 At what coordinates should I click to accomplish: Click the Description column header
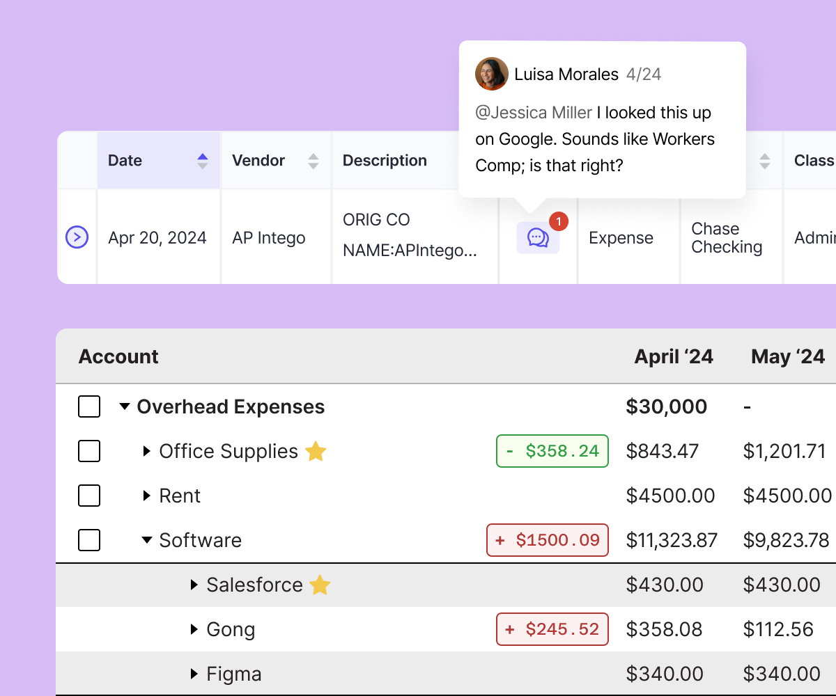coord(385,161)
